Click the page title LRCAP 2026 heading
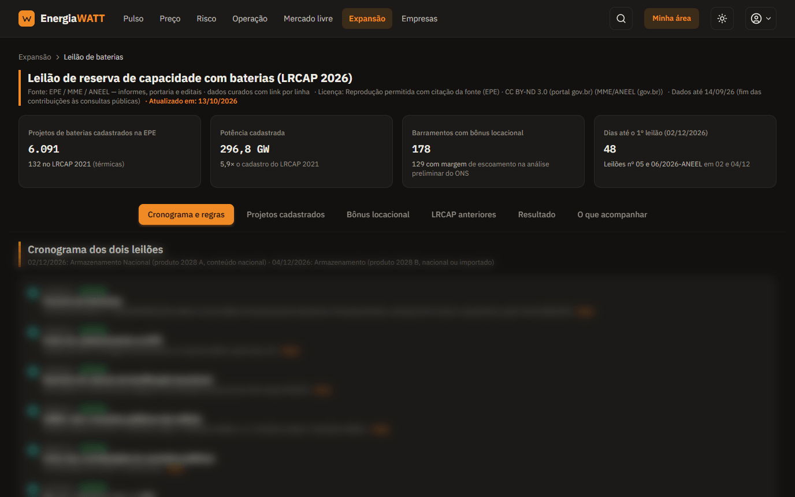This screenshot has height=497, width=795. click(x=190, y=78)
